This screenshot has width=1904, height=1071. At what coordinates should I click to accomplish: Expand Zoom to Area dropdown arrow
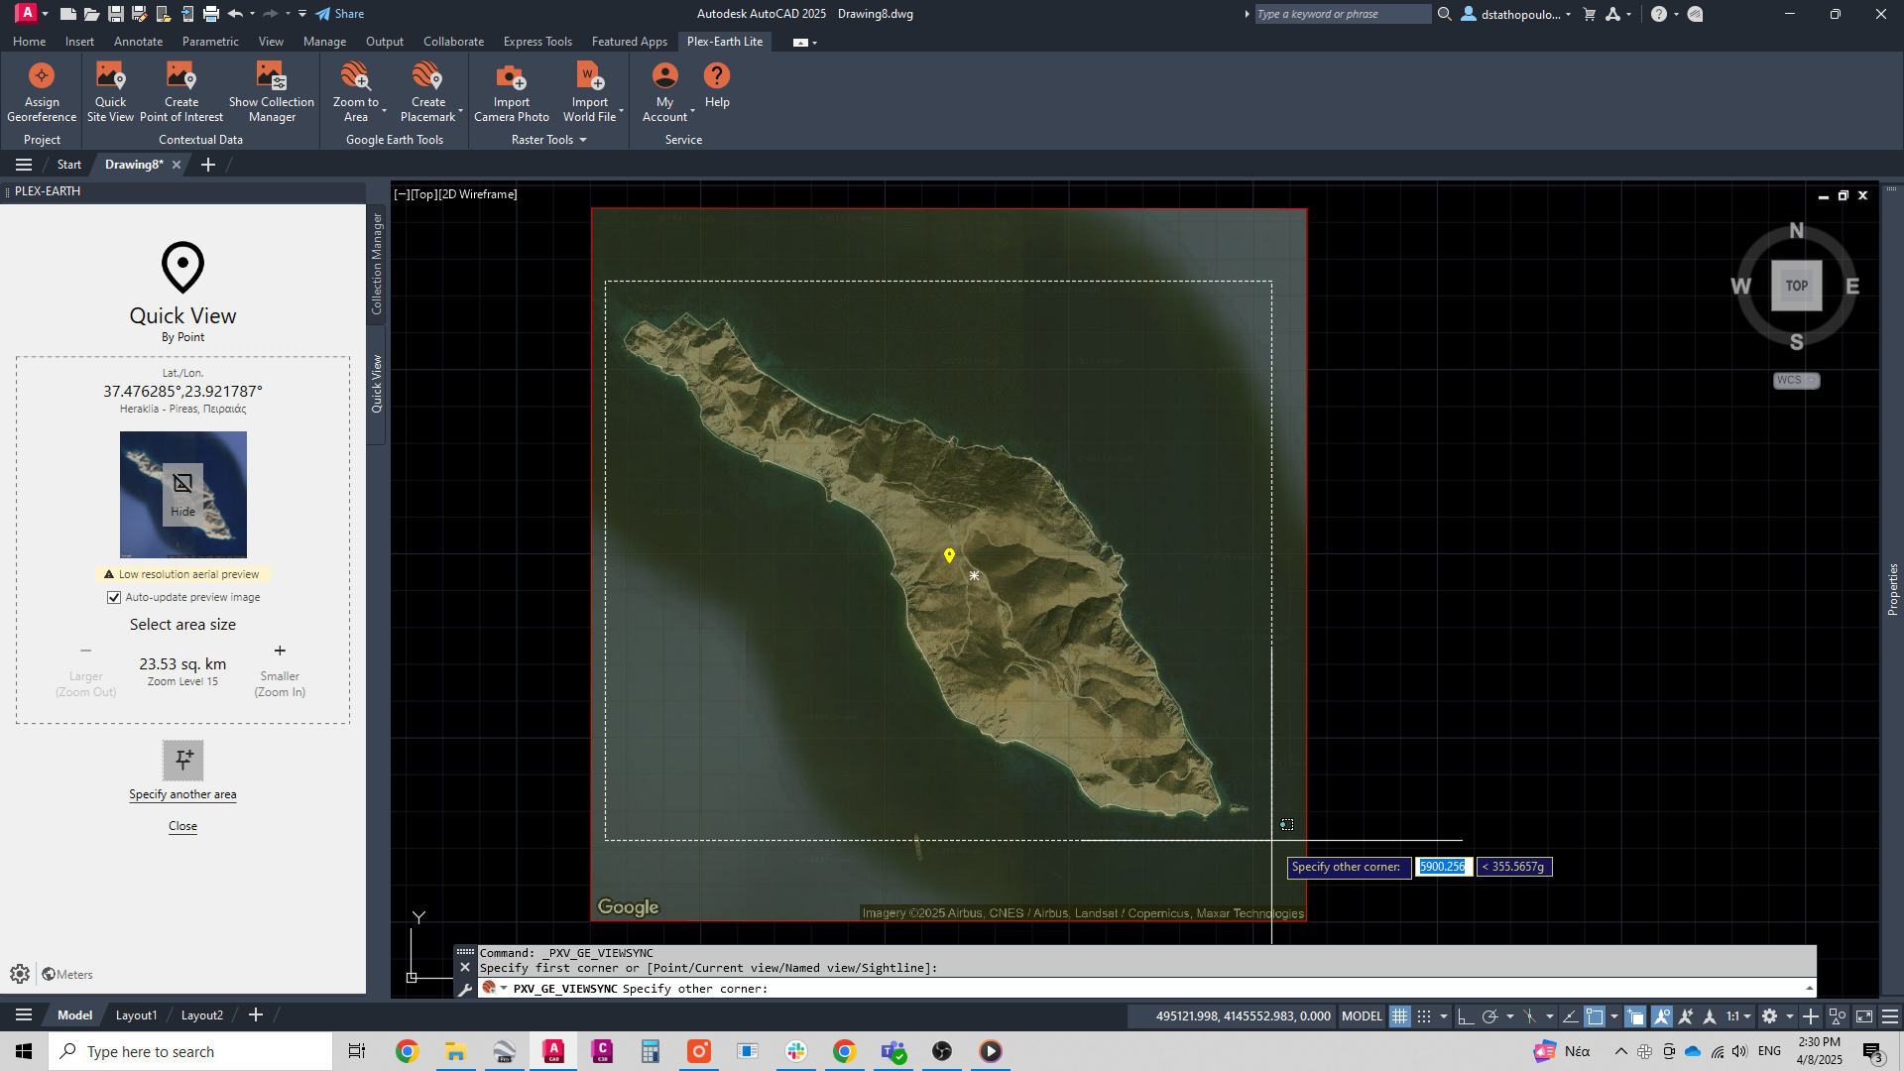click(384, 111)
